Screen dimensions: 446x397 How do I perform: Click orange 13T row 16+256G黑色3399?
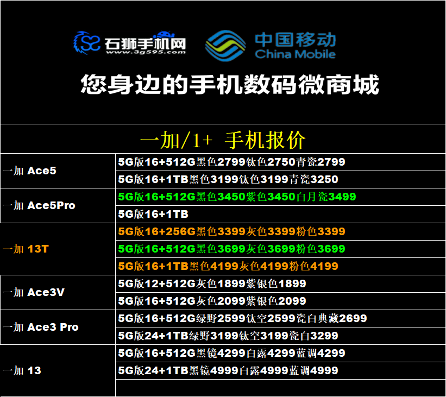[280, 231]
